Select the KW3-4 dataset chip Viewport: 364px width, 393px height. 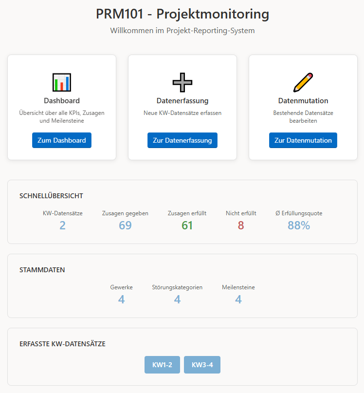click(202, 365)
